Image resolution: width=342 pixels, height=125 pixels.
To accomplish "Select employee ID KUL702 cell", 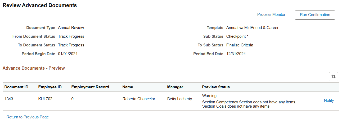I will [45, 99].
